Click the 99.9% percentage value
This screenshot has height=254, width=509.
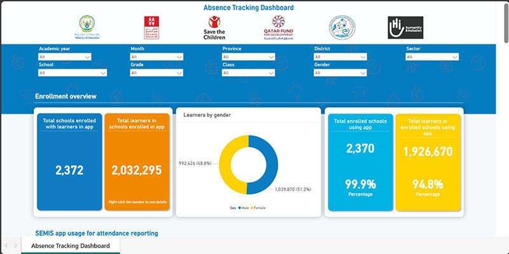point(360,184)
